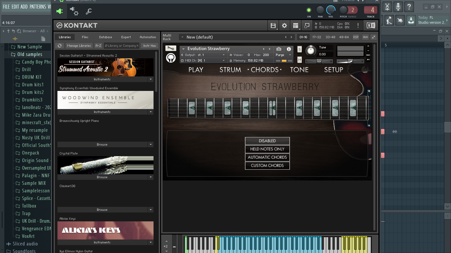Switch to the Database tab

point(106,37)
